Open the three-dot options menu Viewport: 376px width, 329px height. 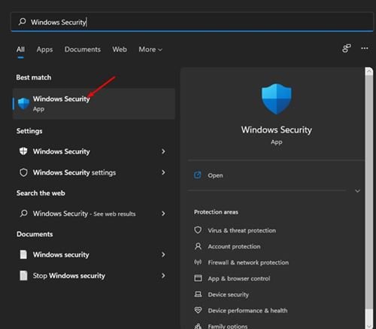(x=365, y=48)
